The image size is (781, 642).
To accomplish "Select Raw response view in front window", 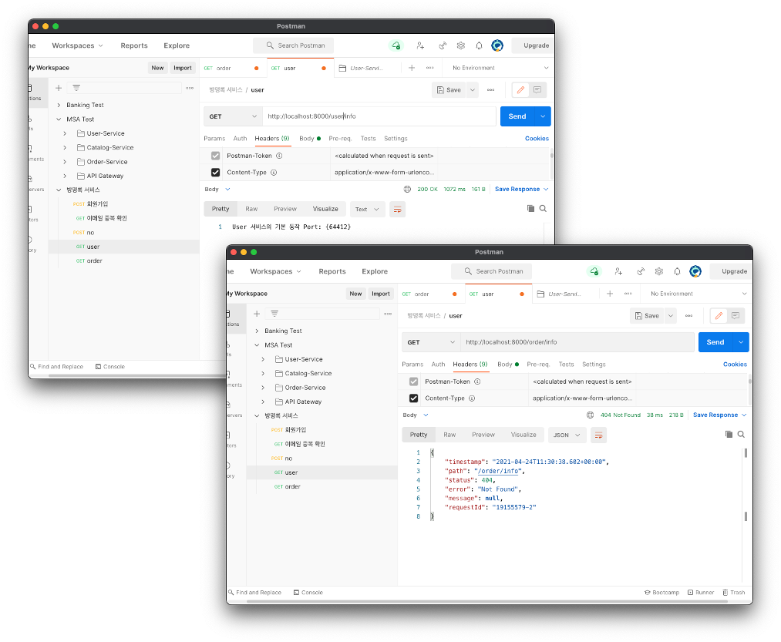I will tap(449, 435).
